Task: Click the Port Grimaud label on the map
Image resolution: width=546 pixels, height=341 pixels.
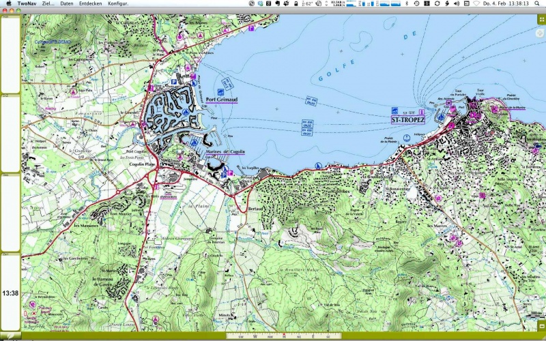Action: click(221, 100)
